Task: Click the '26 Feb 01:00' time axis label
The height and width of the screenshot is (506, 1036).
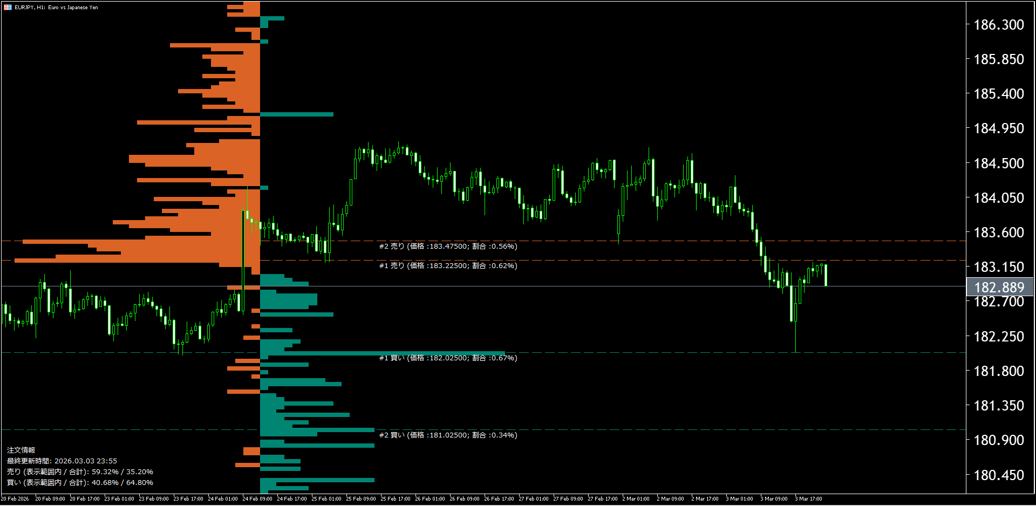Action: 430,499
